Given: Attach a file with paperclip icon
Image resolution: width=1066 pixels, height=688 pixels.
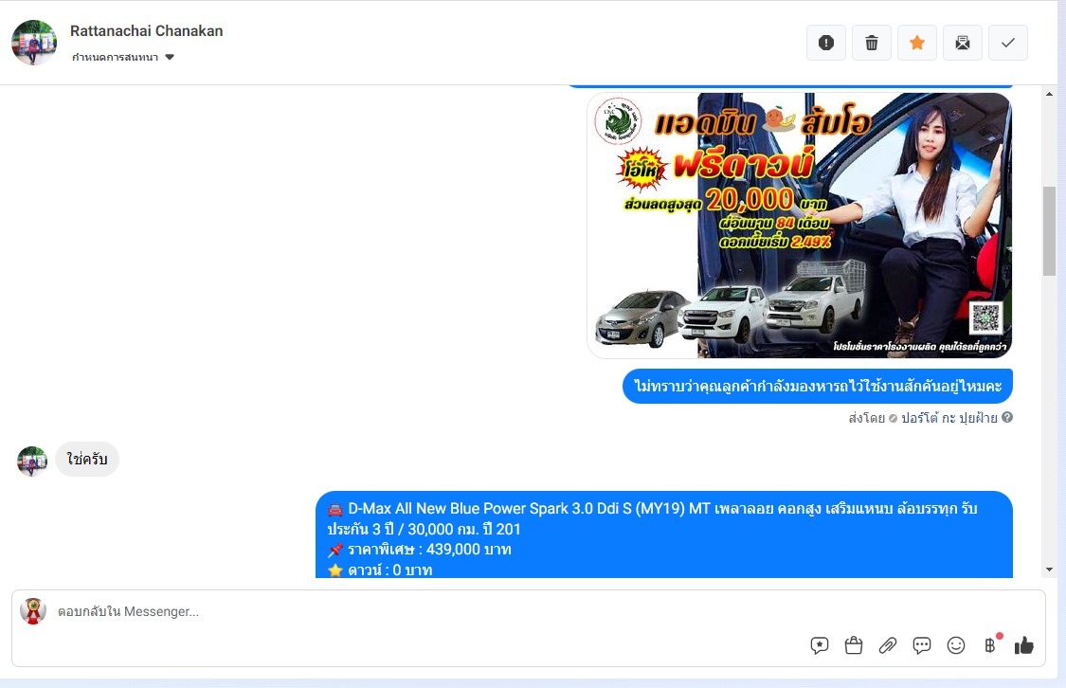Looking at the screenshot, I should [888, 645].
